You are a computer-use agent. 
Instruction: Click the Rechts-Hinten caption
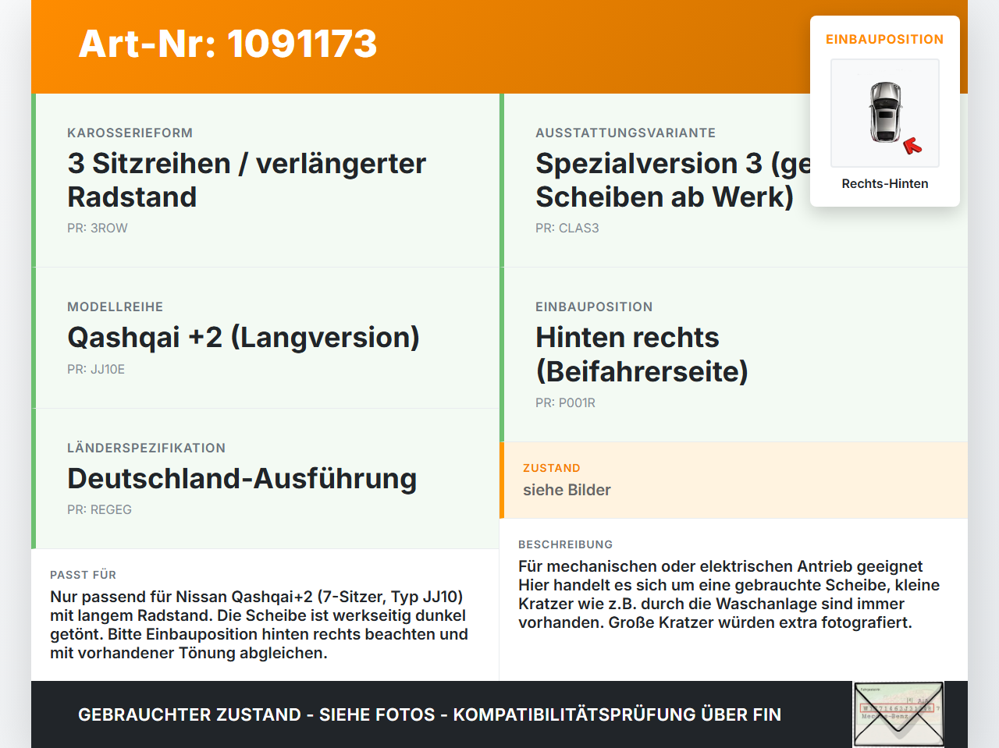885,183
